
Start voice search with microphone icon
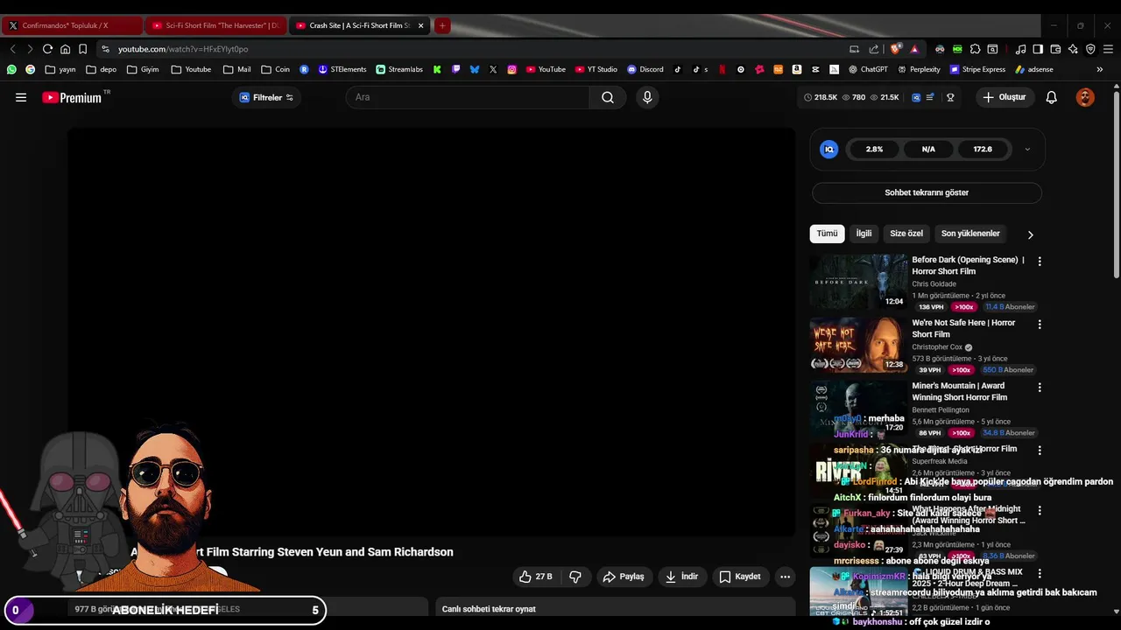pos(647,97)
